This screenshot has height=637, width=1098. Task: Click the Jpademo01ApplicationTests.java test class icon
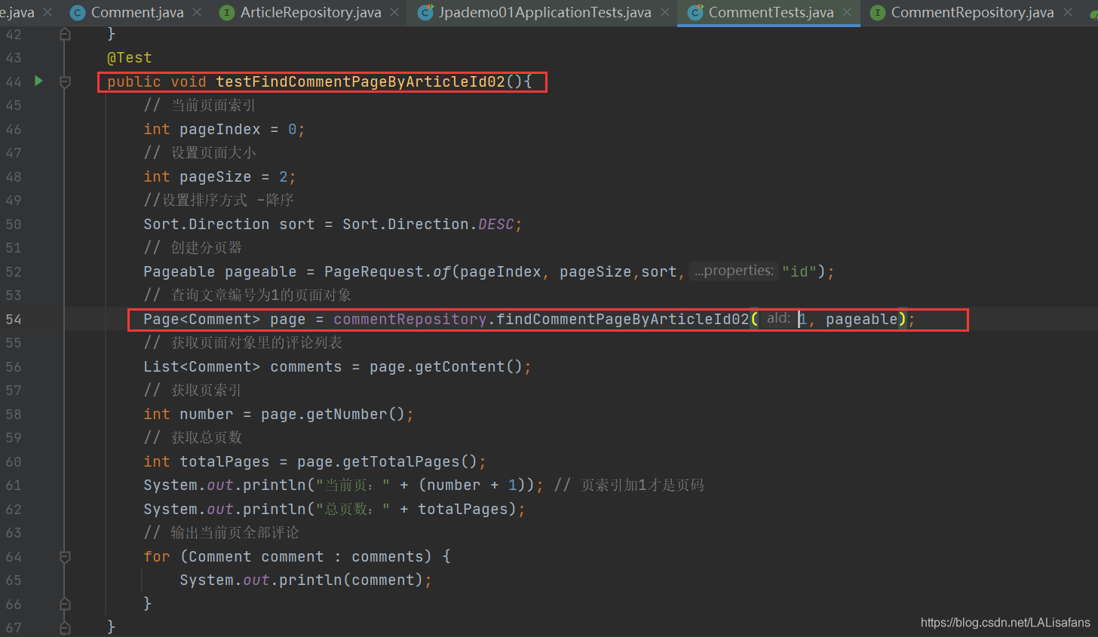(x=425, y=13)
